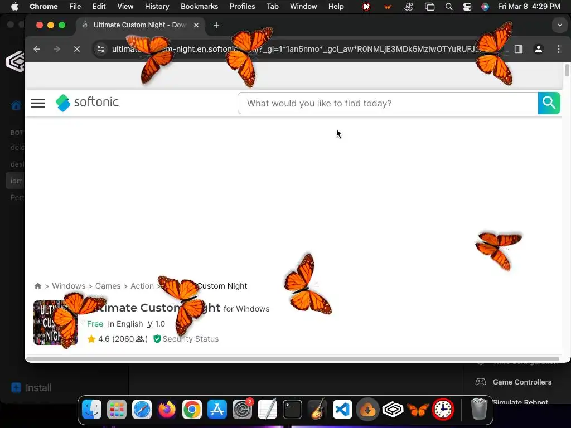
Task: Open Game Controllers in background window
Action: click(514, 382)
